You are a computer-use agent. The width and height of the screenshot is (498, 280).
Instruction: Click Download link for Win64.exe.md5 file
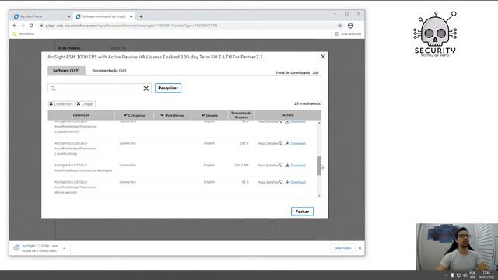pyautogui.click(x=298, y=182)
